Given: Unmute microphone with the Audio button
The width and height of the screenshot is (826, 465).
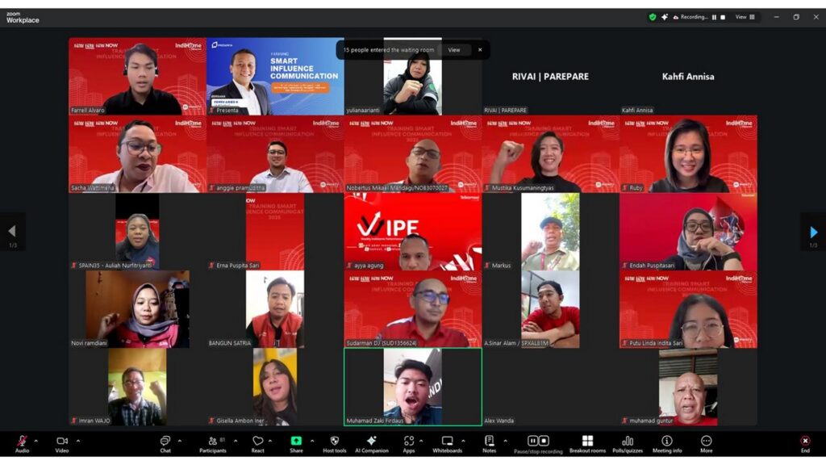Looking at the screenshot, I should point(22,443).
